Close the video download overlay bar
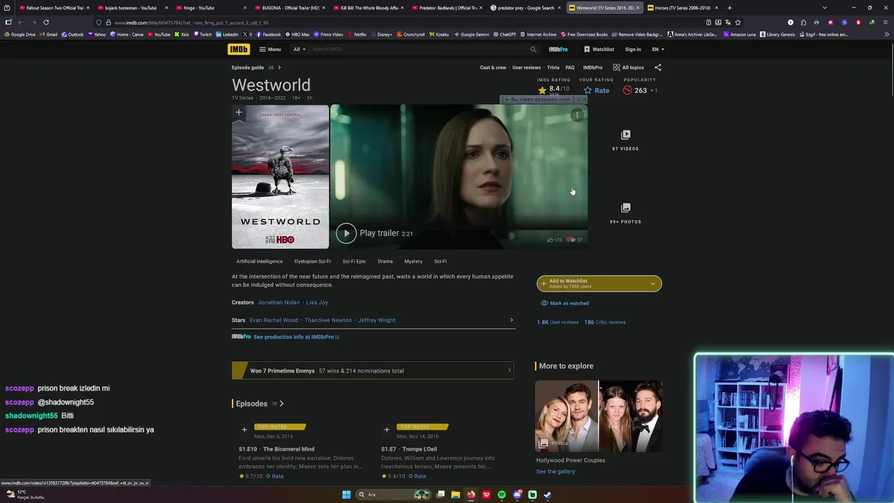Viewport: 894px width, 503px height. 585,99
